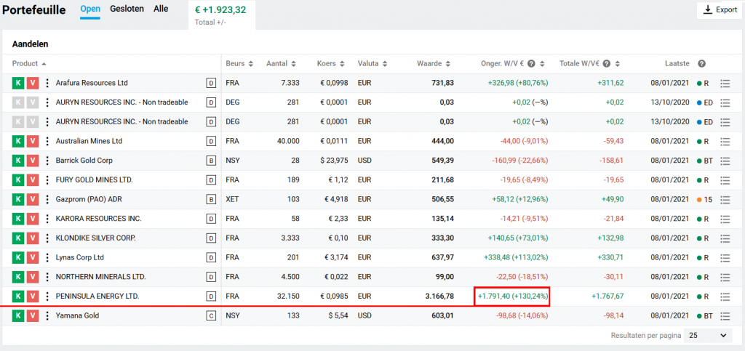Sort table by Valuta column
745x351 pixels.
click(372, 63)
